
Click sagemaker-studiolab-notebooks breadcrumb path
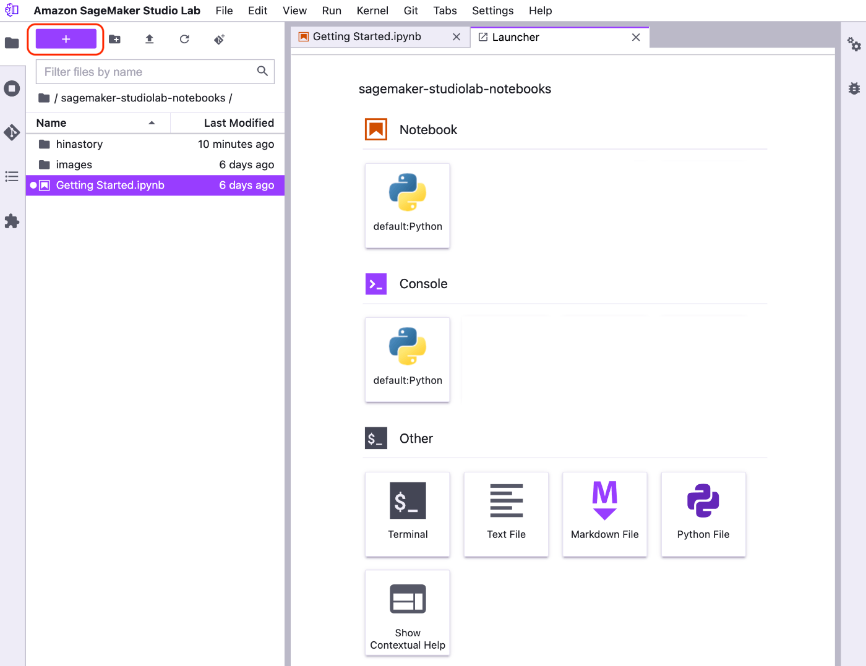coord(143,98)
